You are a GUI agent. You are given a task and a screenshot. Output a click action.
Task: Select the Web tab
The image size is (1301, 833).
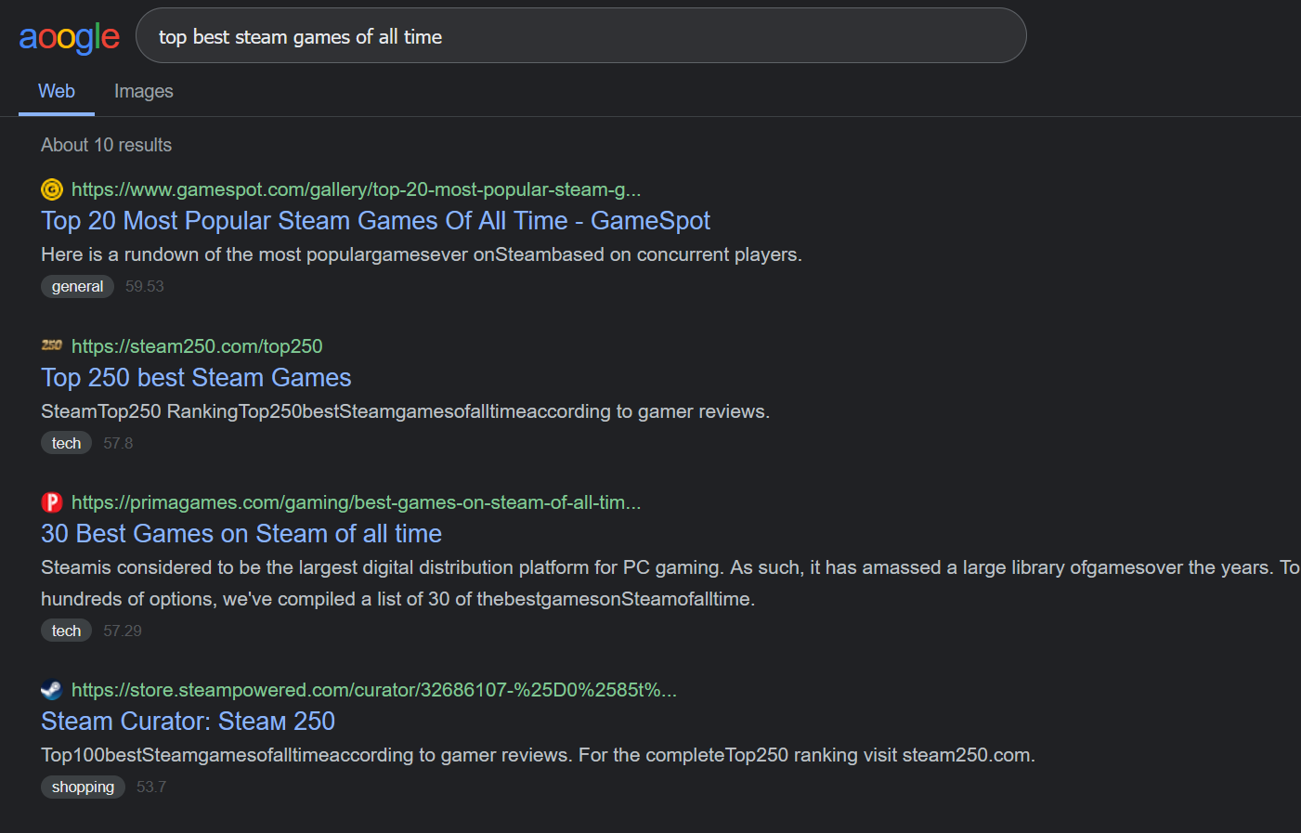[x=57, y=91]
